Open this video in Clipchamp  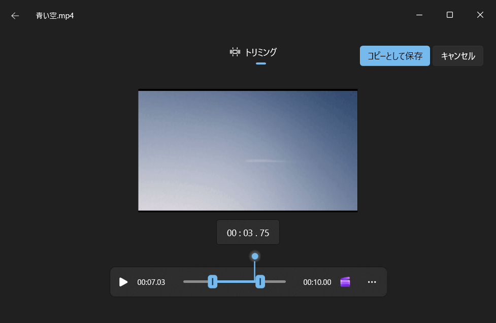point(345,282)
